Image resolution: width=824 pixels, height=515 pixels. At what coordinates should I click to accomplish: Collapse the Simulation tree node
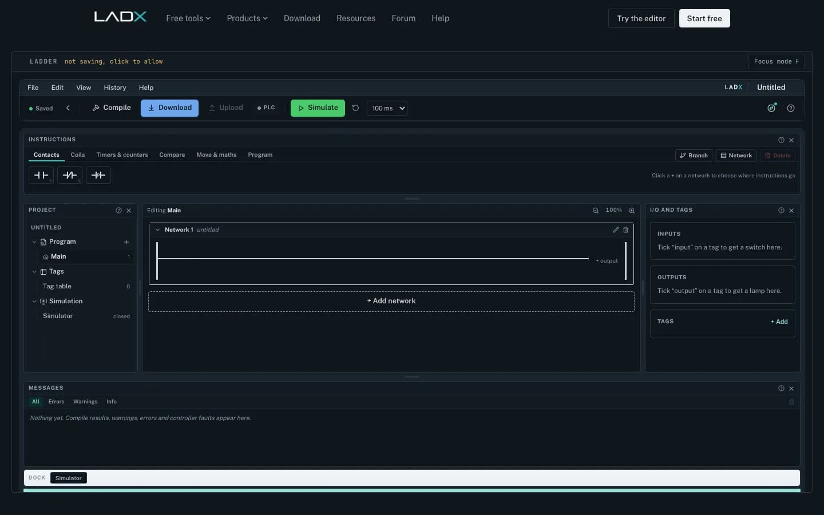pos(34,302)
